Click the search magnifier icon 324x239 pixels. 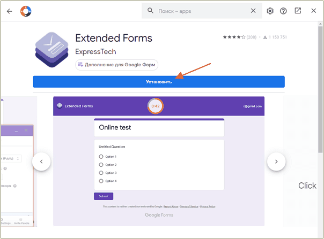pyautogui.click(x=150, y=11)
